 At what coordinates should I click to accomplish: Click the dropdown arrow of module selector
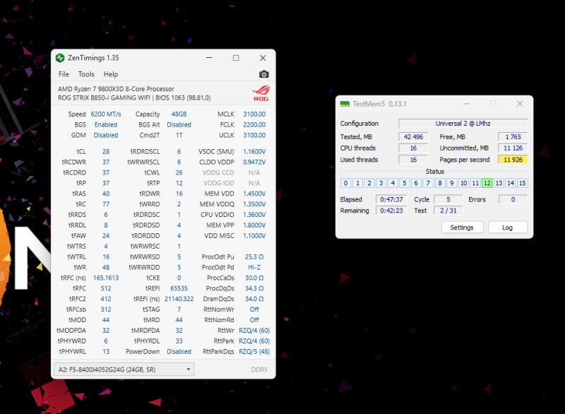188,369
